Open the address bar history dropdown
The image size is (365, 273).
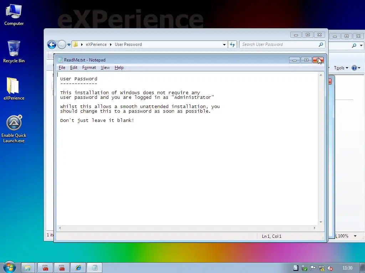coord(224,44)
